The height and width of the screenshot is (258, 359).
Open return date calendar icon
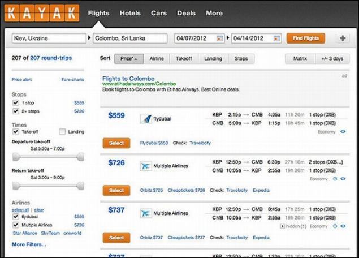(x=276, y=38)
